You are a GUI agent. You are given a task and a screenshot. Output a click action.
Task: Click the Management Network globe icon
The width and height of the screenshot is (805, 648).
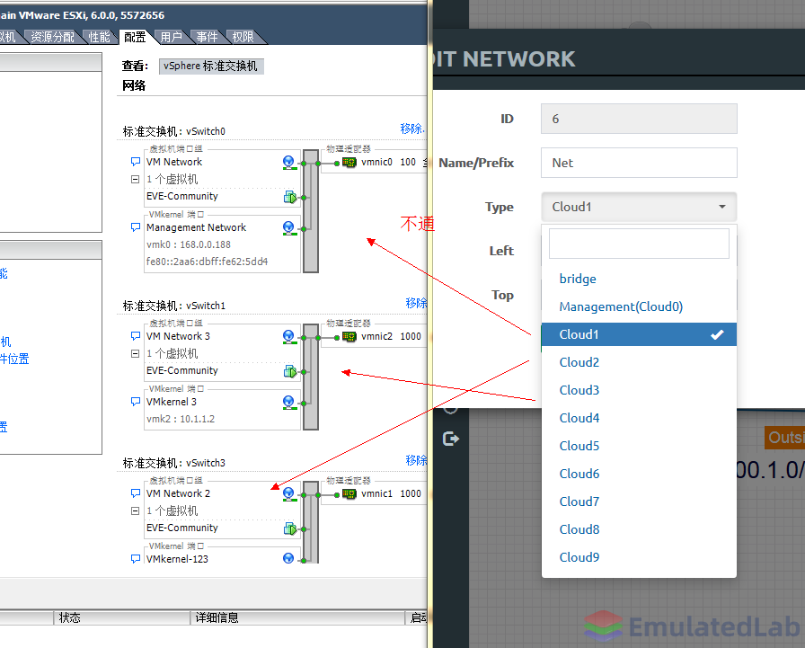point(289,228)
